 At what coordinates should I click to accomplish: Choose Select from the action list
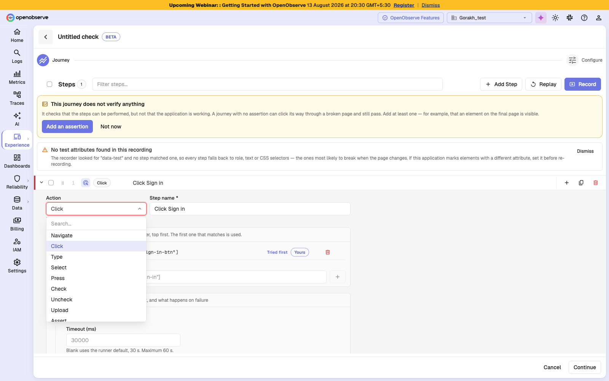point(96,267)
